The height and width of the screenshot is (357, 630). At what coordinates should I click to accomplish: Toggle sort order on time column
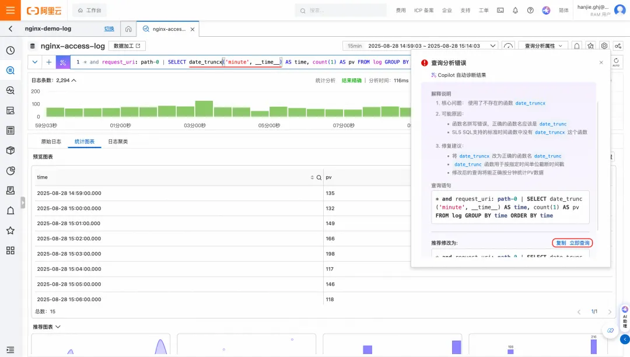[x=312, y=177]
